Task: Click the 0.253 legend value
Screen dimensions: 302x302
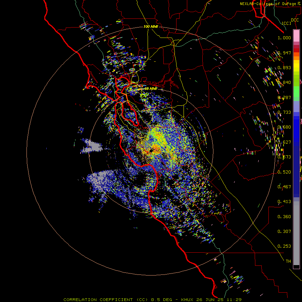Action: coord(284,246)
